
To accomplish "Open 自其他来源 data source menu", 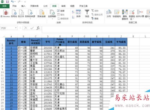I will 30,14.
